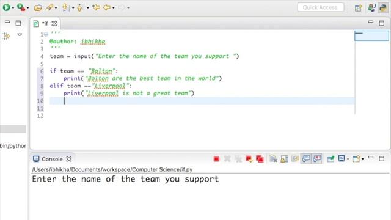Open the Display Selected Console dropdown
391x220 pixels.
[348, 159]
